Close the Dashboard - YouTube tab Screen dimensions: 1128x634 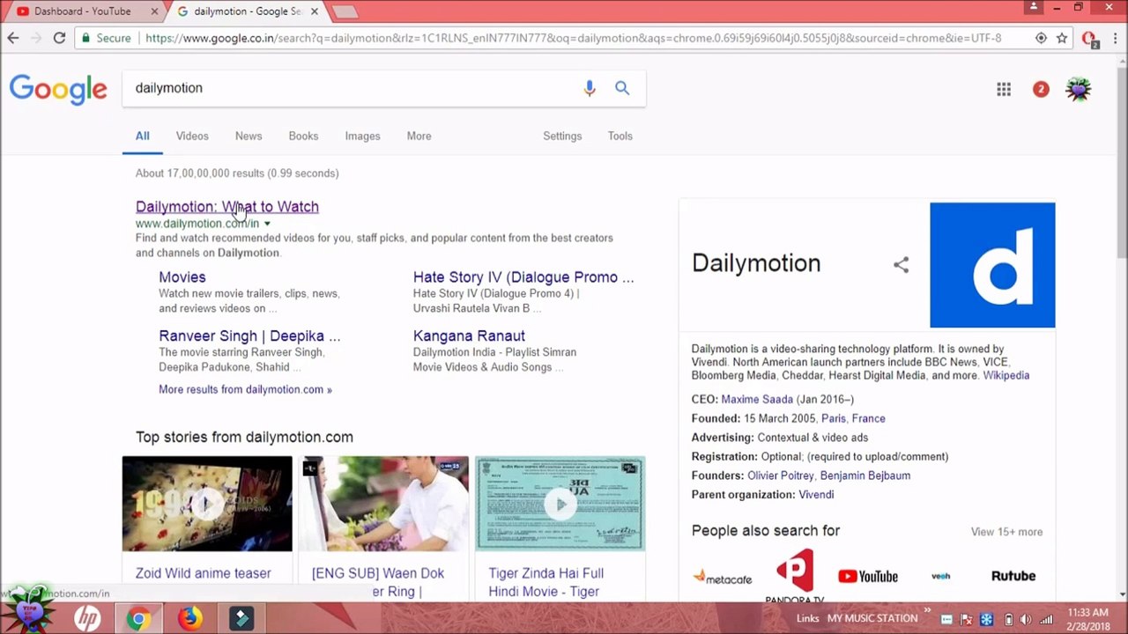tap(155, 11)
